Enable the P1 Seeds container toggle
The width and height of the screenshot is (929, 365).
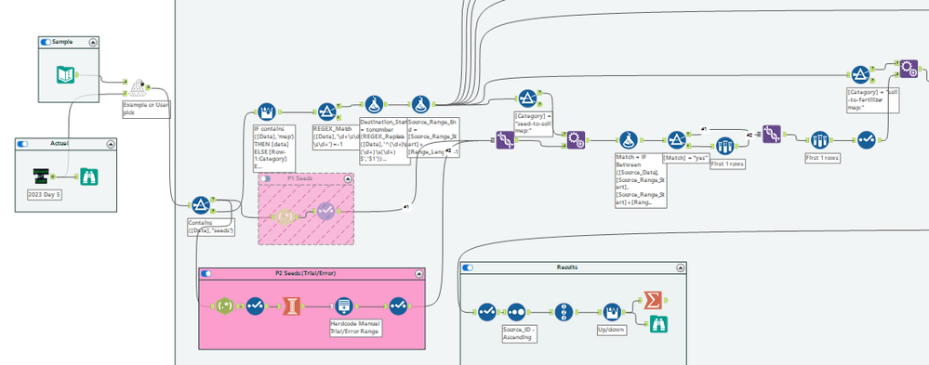(265, 178)
